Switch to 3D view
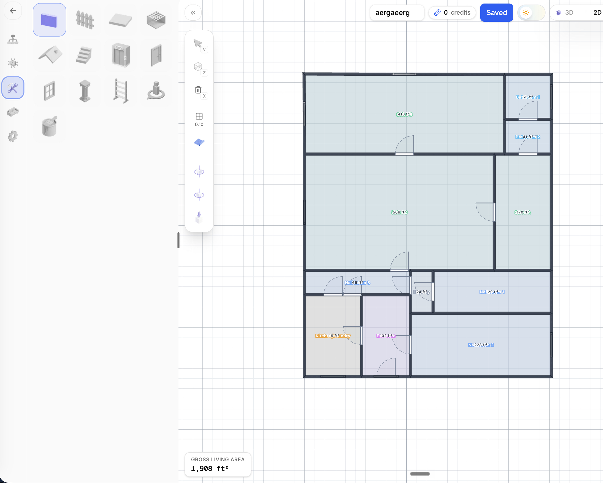 tap(565, 13)
